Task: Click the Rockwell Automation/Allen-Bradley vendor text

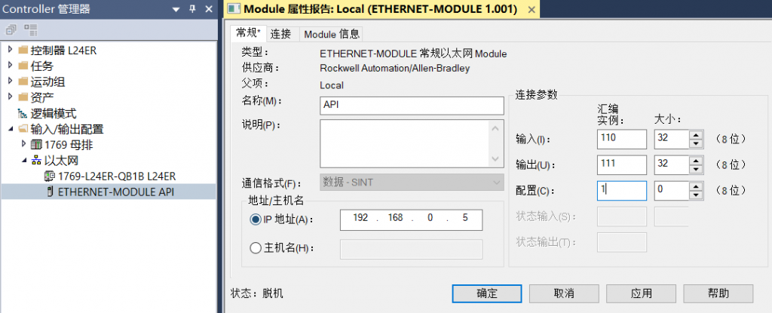Action: [x=395, y=69]
